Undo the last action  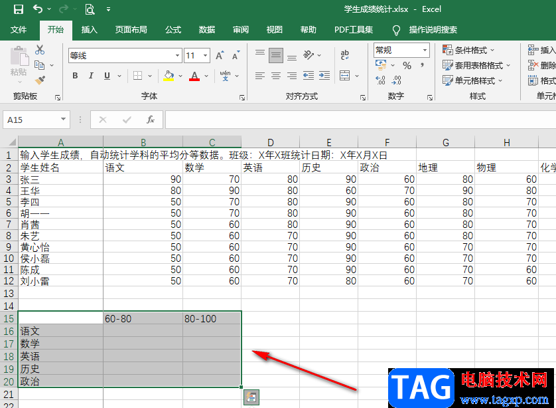coord(38,9)
